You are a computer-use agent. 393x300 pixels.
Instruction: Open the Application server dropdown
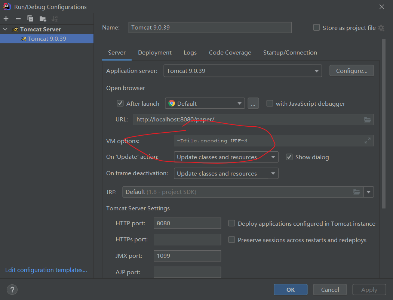tap(243, 71)
